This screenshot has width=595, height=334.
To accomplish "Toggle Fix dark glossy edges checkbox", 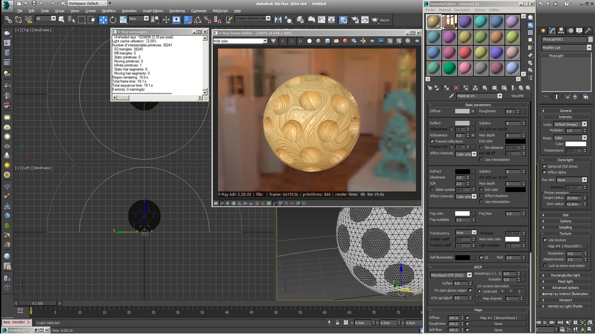I will click(x=470, y=290).
